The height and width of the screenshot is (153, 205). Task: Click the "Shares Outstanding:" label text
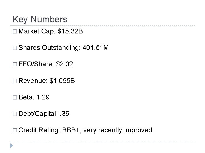coord(50,48)
